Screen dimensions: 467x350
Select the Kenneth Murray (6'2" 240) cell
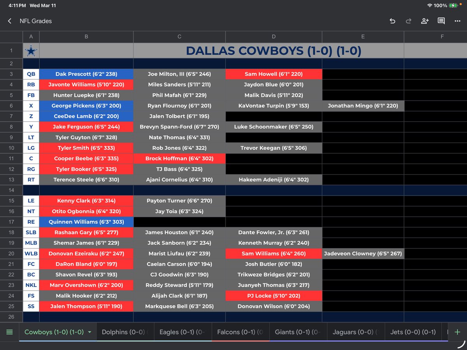point(274,243)
